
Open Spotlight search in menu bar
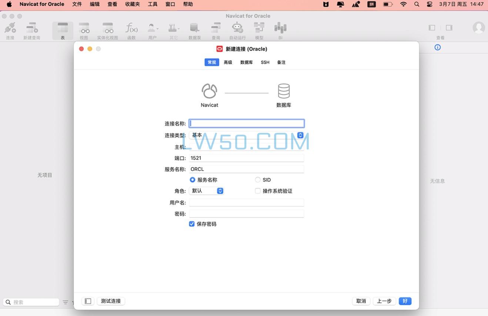417,4
